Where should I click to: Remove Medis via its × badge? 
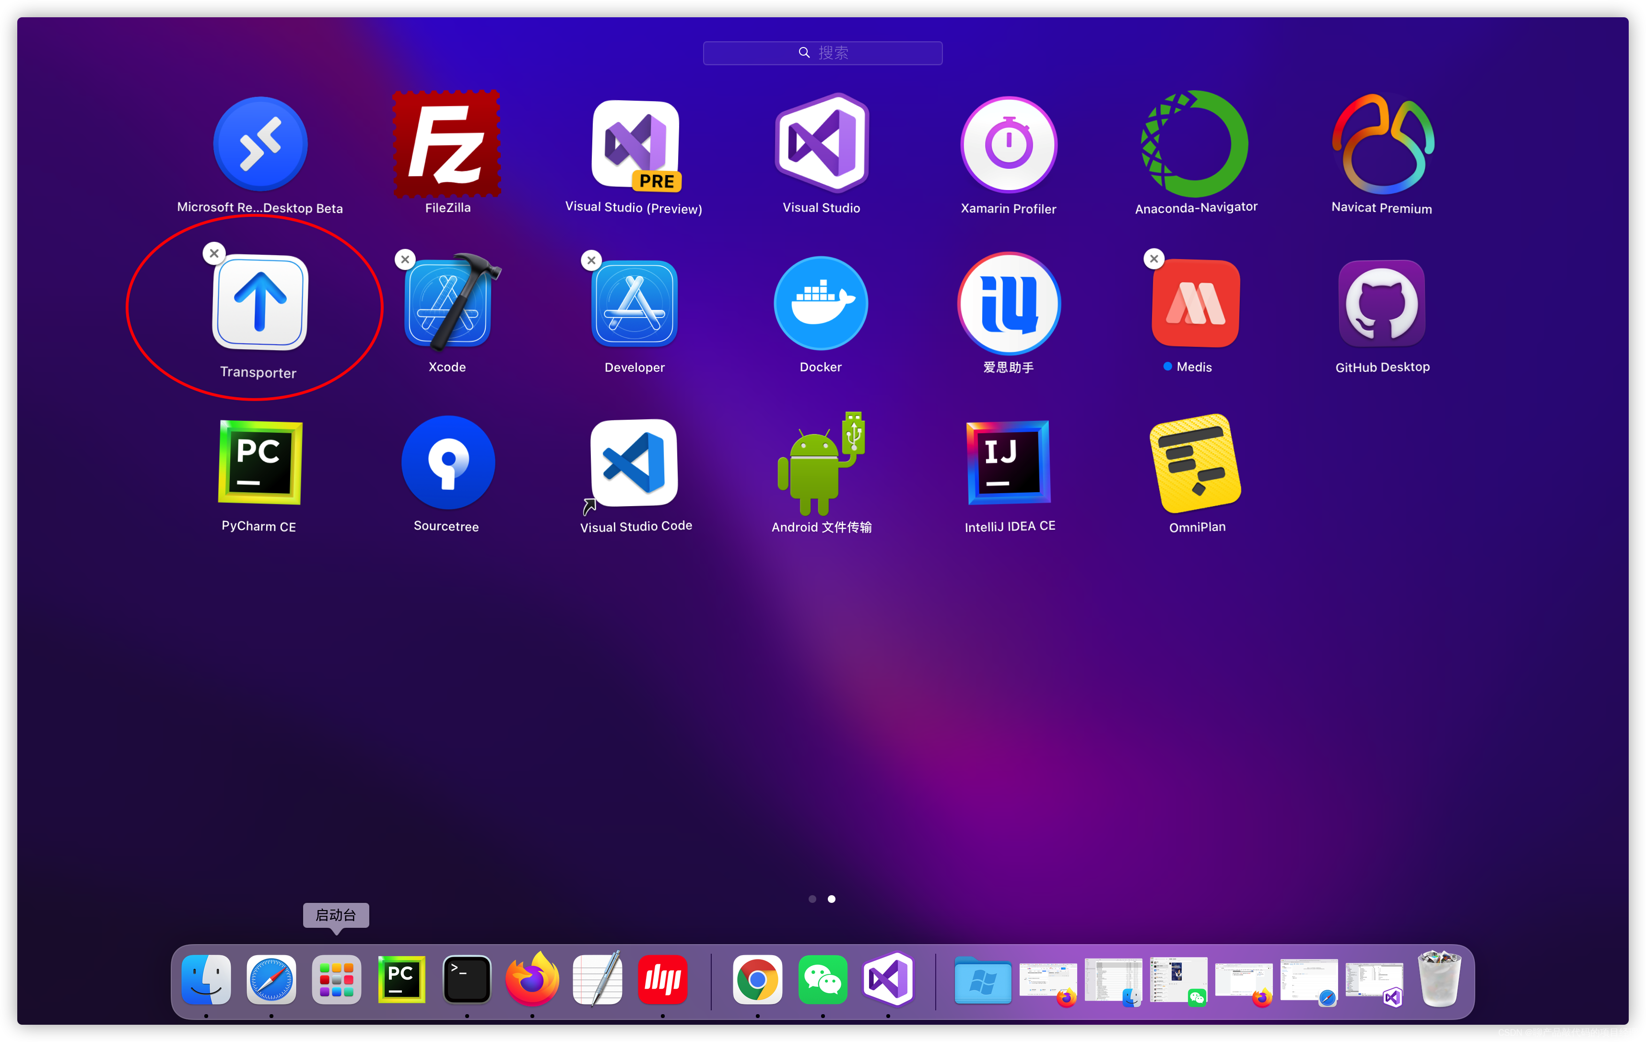pos(1153,259)
